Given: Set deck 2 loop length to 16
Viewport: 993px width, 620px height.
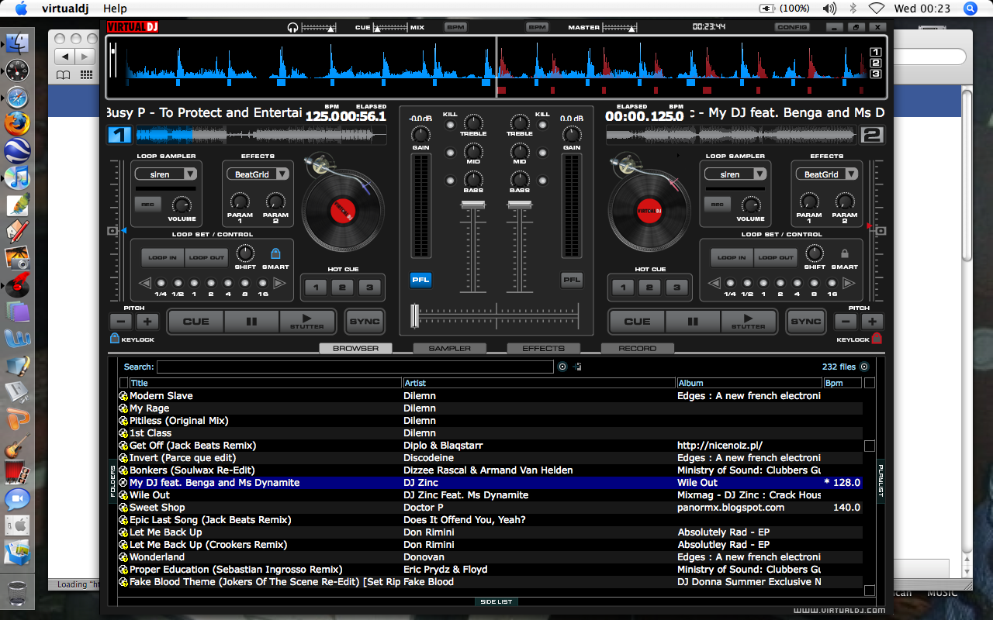Looking at the screenshot, I should pyautogui.click(x=832, y=284).
